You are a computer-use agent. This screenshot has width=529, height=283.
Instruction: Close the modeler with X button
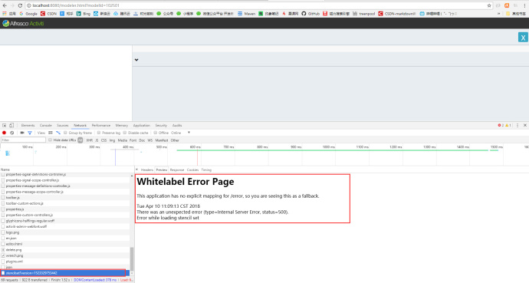pyautogui.click(x=523, y=38)
